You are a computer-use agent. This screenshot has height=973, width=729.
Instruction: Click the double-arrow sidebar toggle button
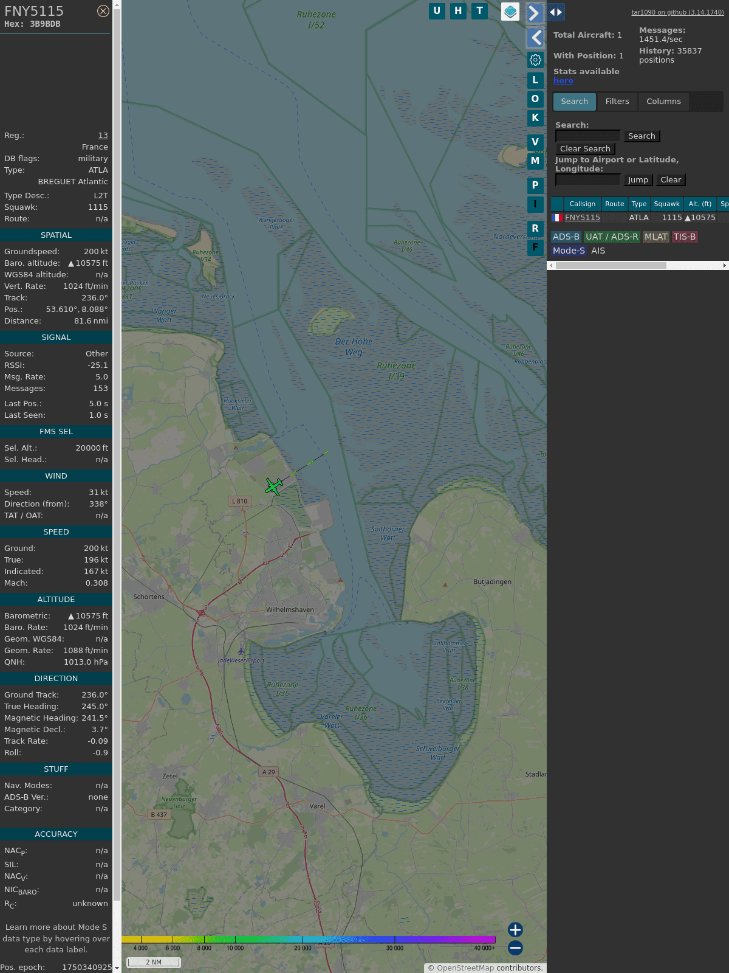point(555,12)
